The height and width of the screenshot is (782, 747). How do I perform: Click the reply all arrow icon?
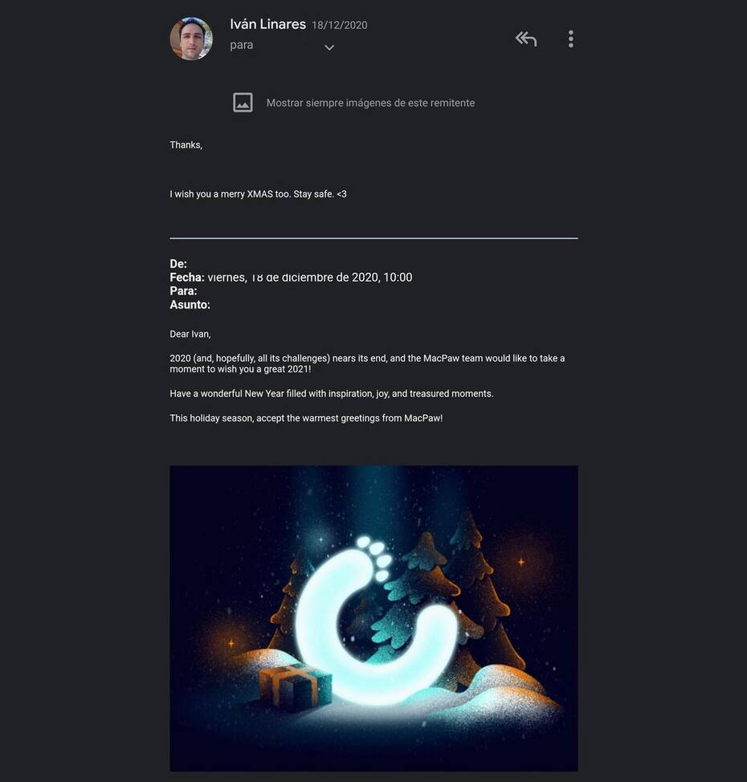[x=526, y=39]
